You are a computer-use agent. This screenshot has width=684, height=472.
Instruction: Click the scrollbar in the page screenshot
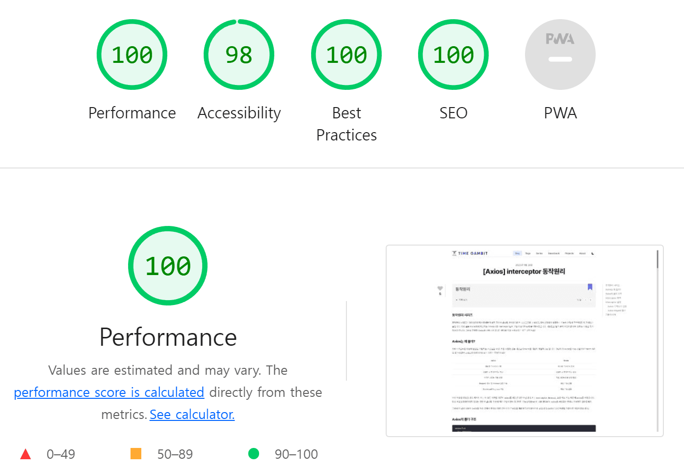(x=658, y=260)
